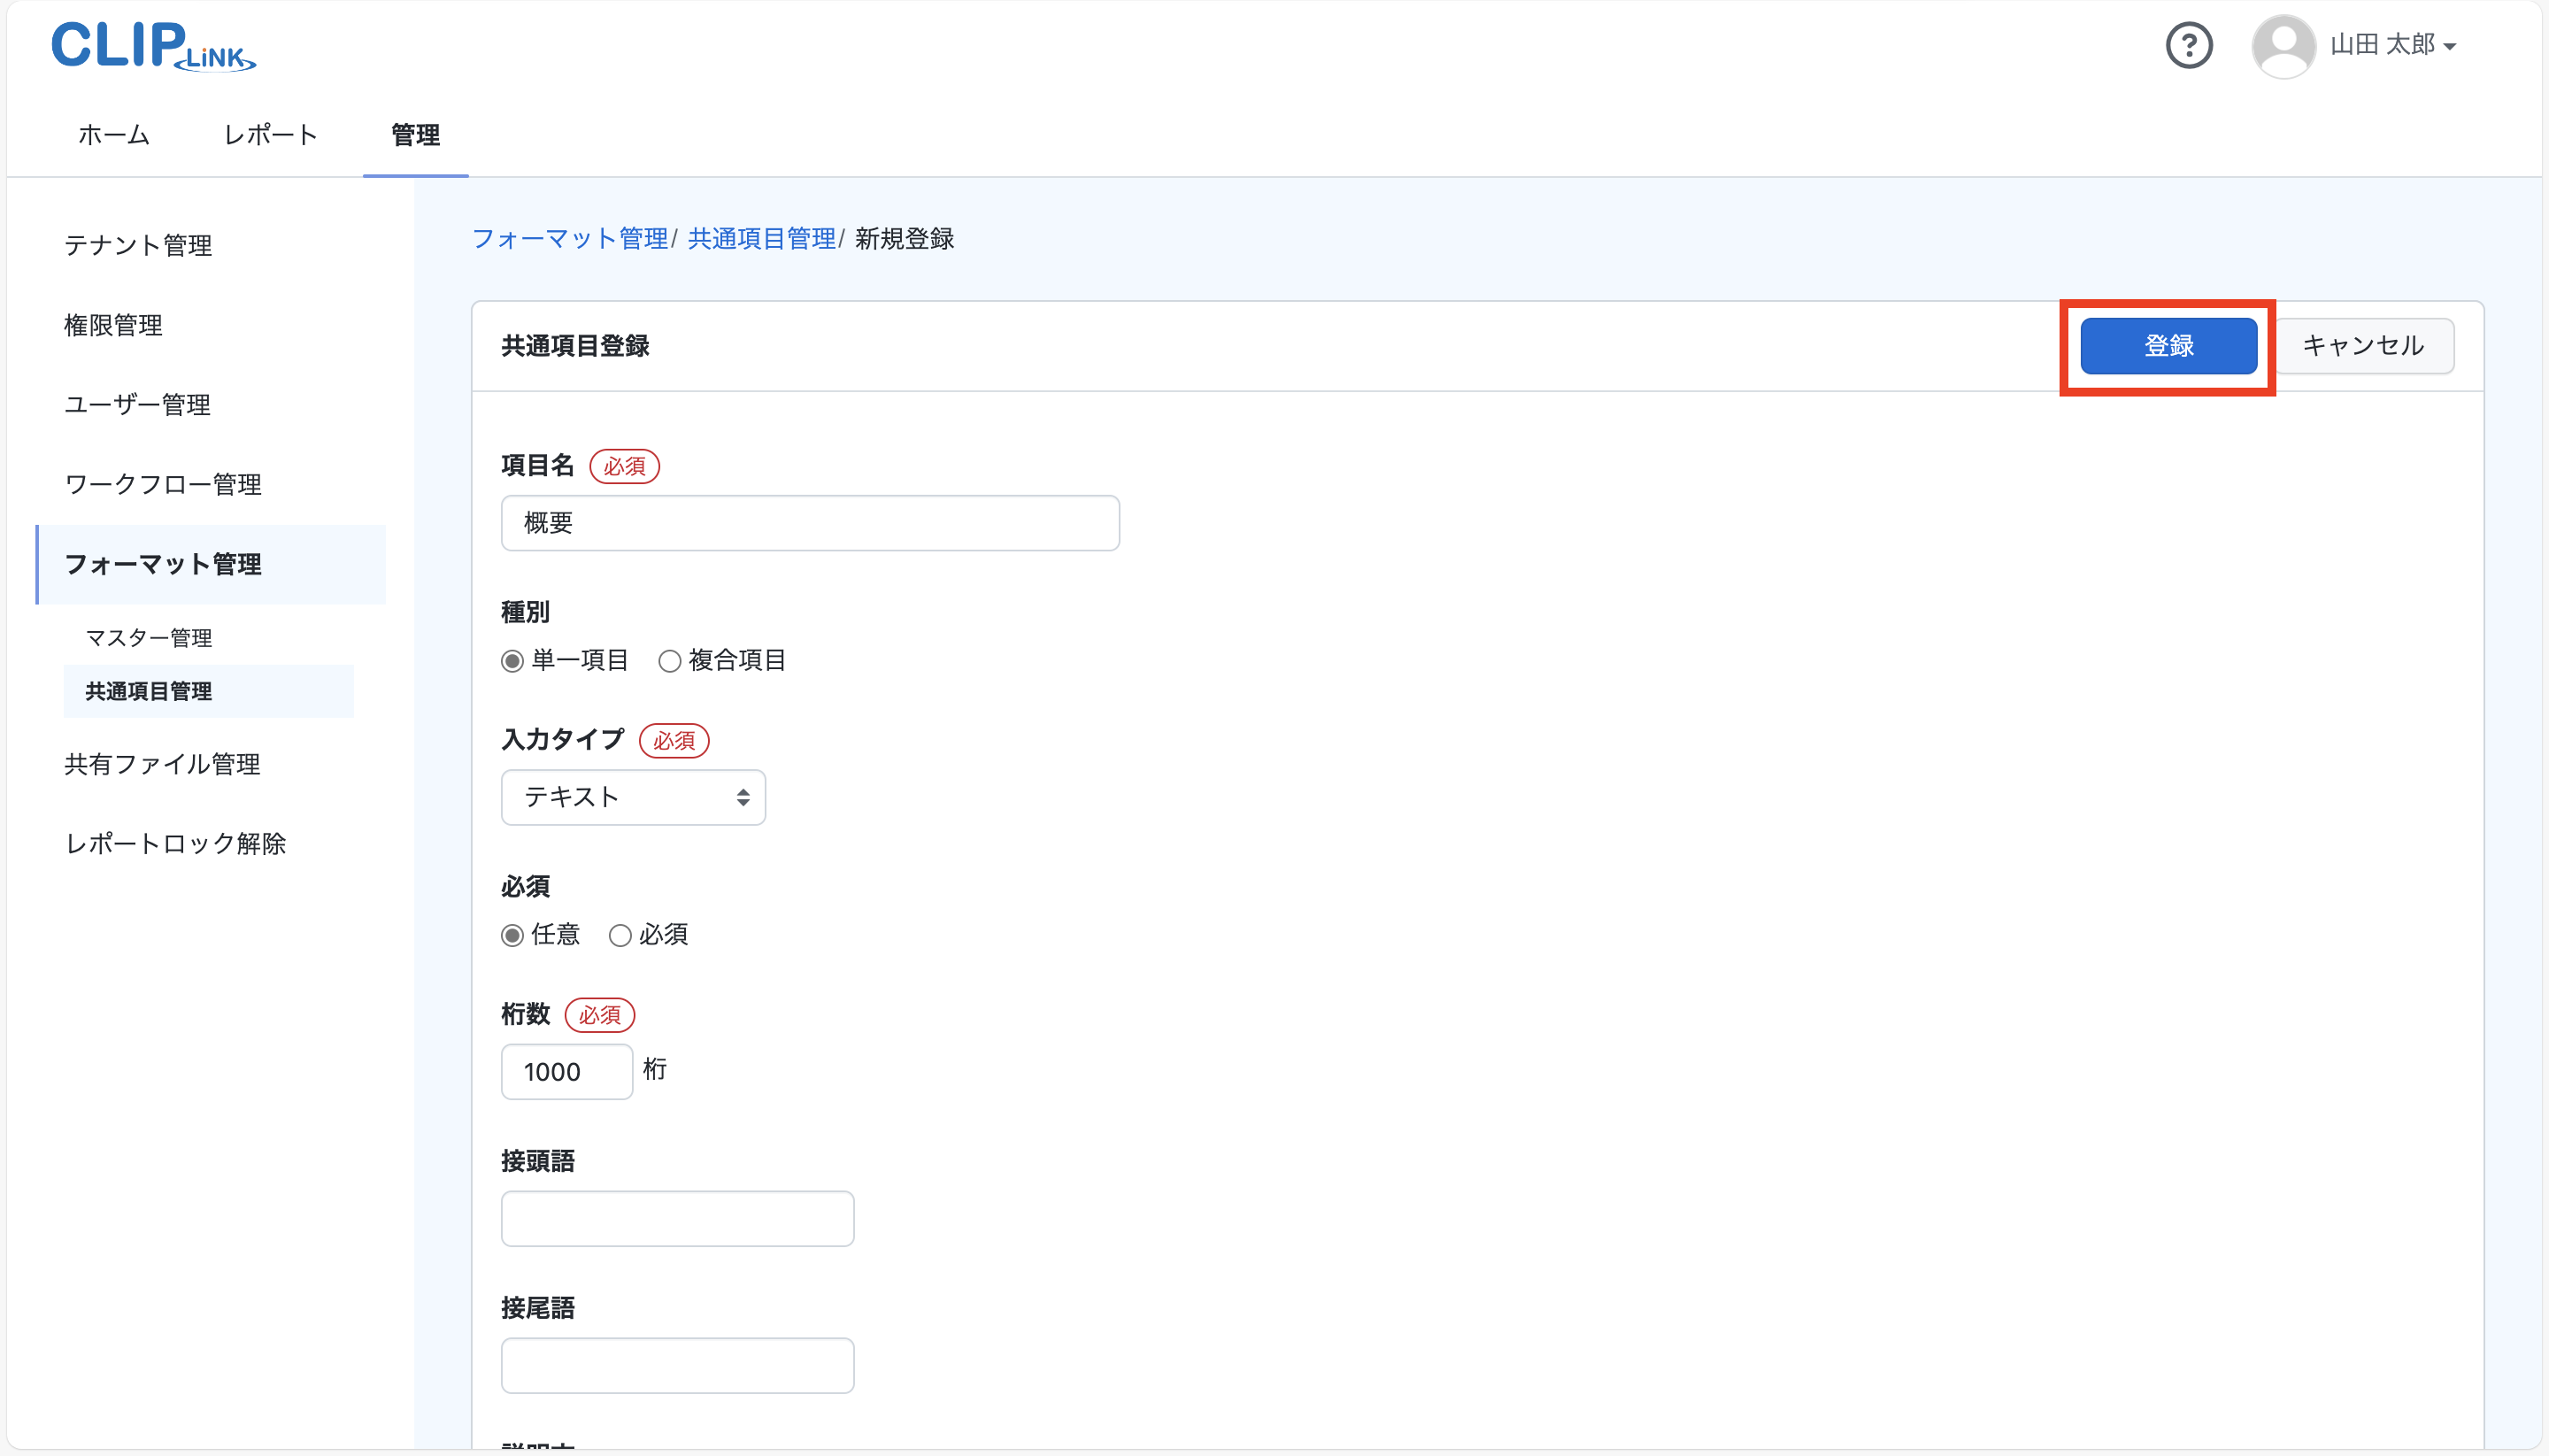The width and height of the screenshot is (2549, 1456).
Task: Select the 必須 radio option
Action: coord(620,934)
